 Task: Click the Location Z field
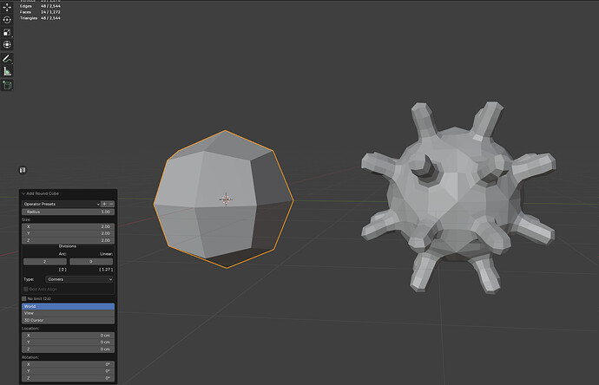point(68,349)
